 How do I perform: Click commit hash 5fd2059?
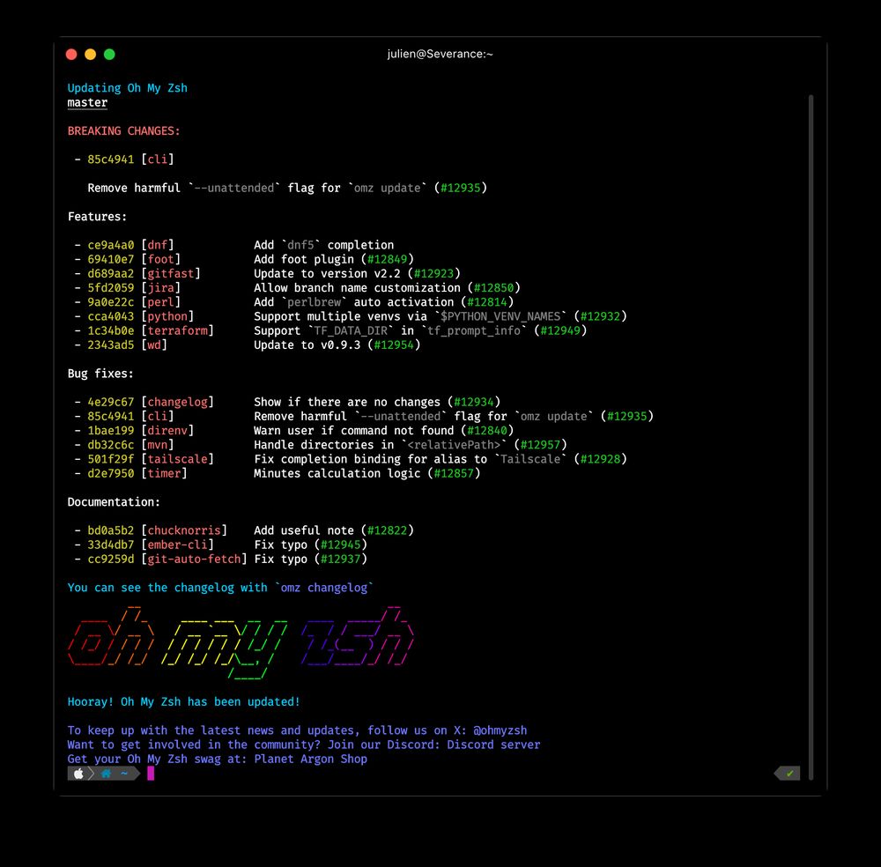[111, 288]
